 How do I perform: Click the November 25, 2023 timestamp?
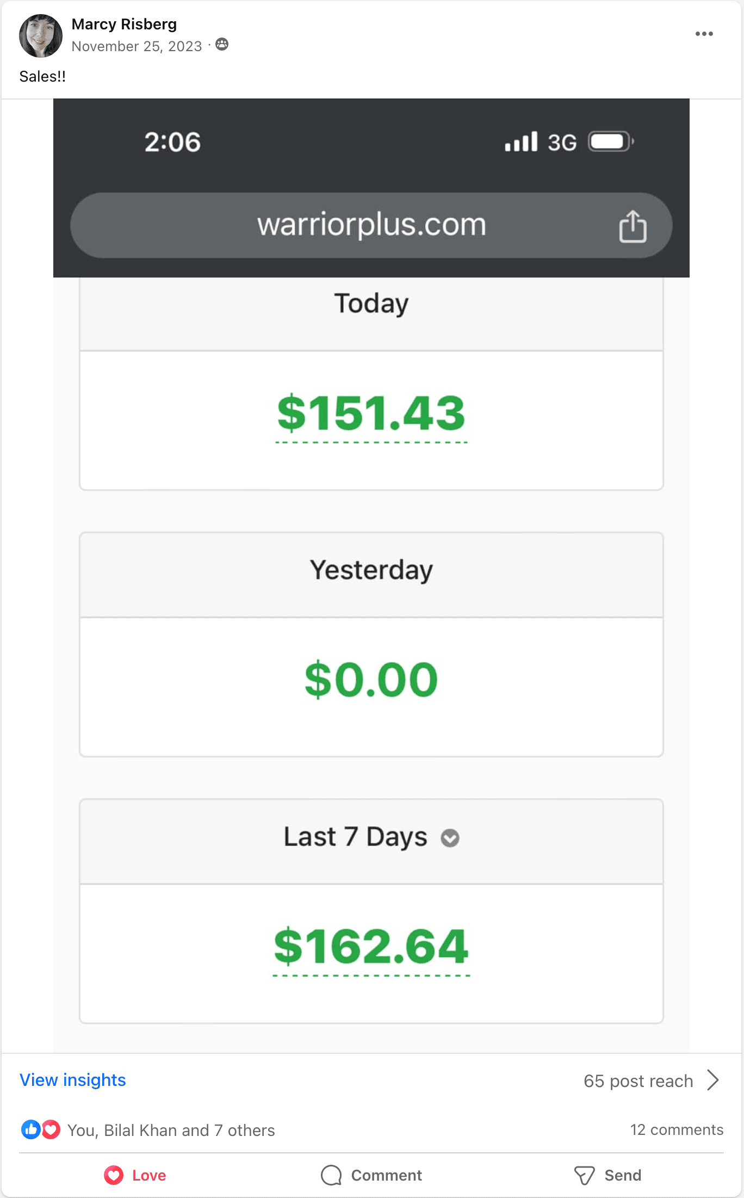tap(137, 46)
